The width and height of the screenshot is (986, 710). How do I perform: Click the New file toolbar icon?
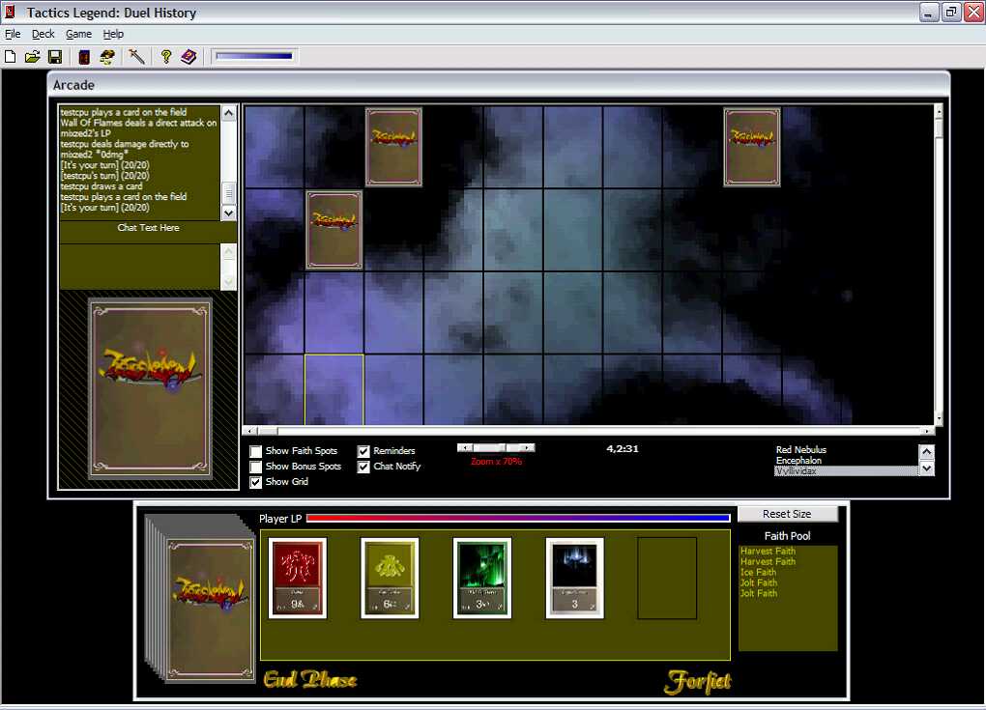[11, 57]
